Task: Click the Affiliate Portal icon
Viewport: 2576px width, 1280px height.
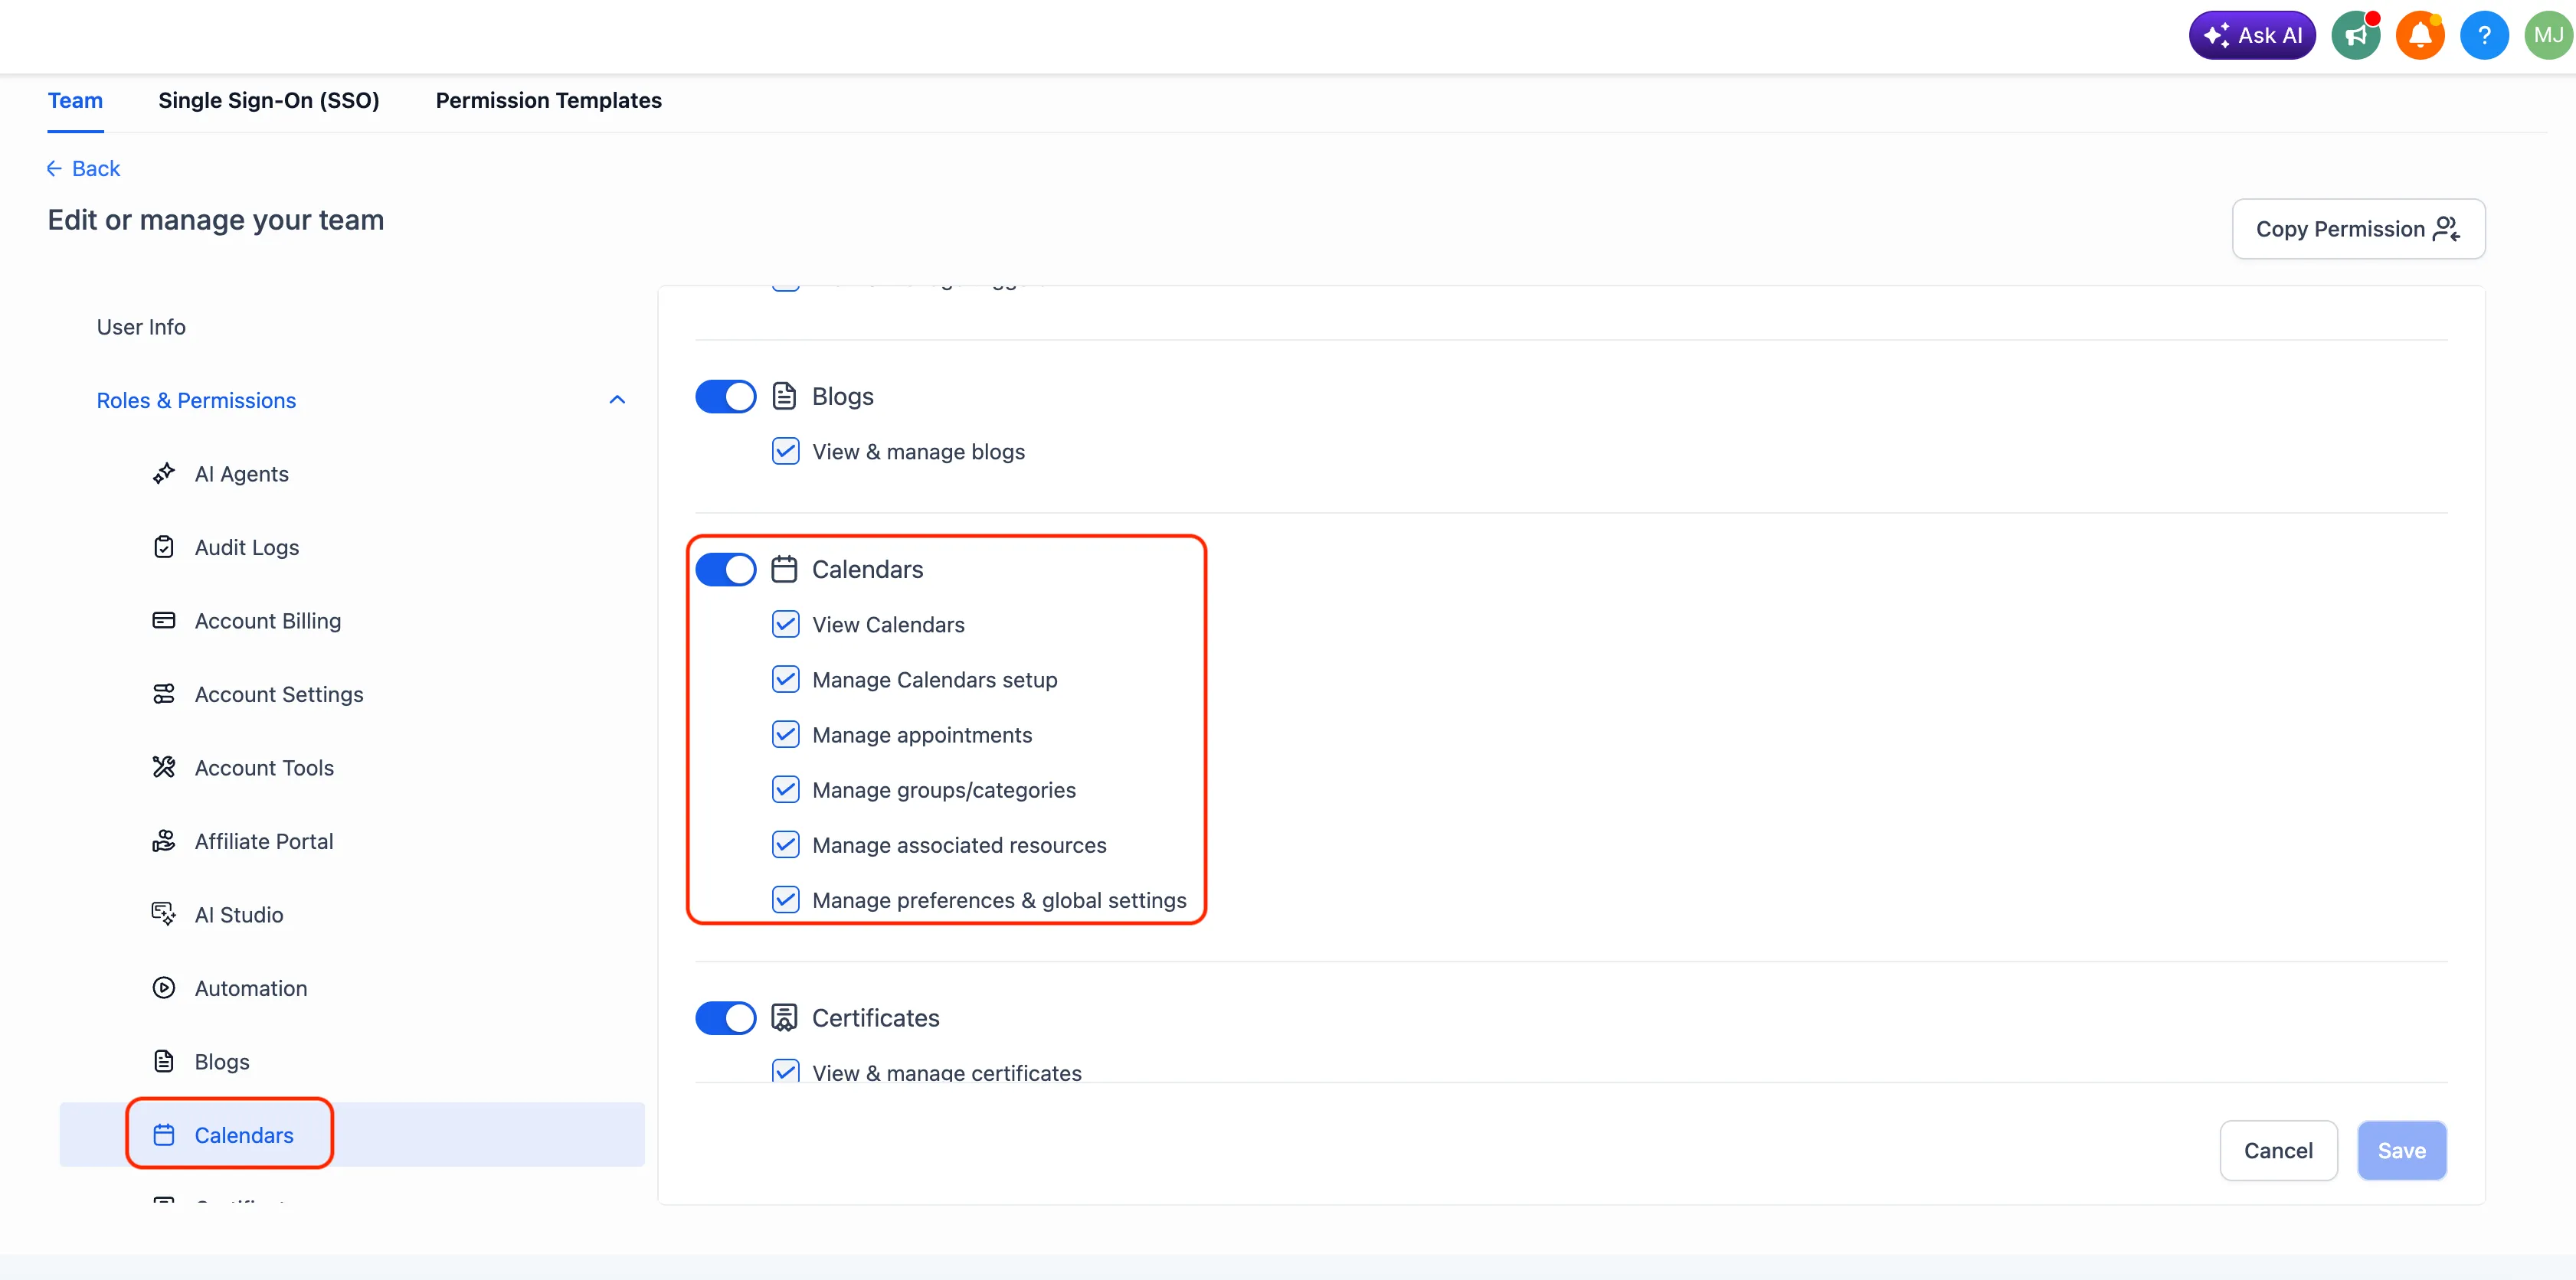Action: pyautogui.click(x=164, y=841)
